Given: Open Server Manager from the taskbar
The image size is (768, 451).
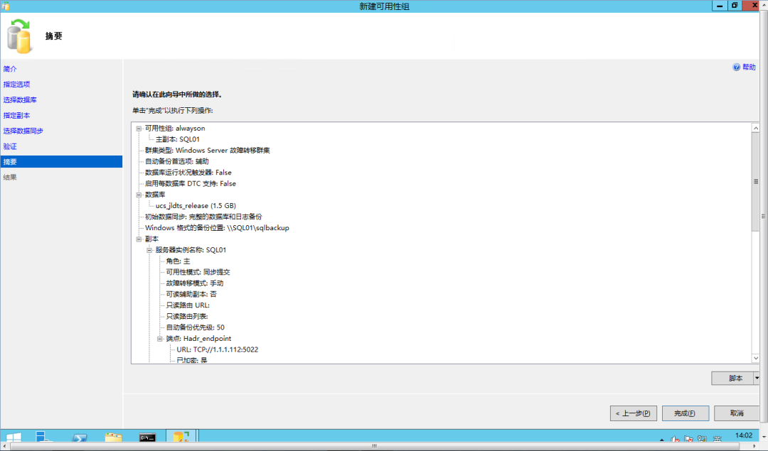Looking at the screenshot, I should point(43,437).
